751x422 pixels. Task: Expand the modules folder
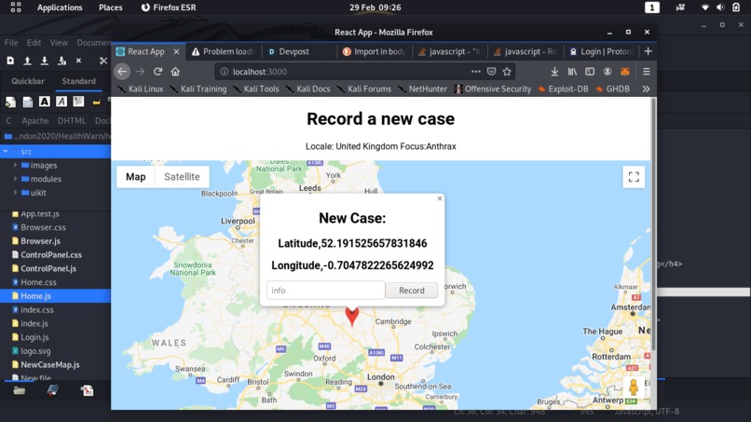(15, 179)
